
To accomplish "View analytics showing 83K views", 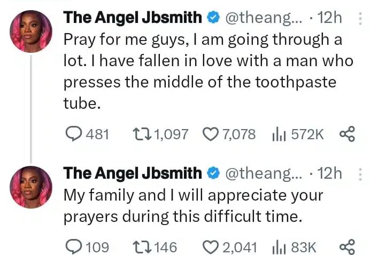I will click(280, 246).
